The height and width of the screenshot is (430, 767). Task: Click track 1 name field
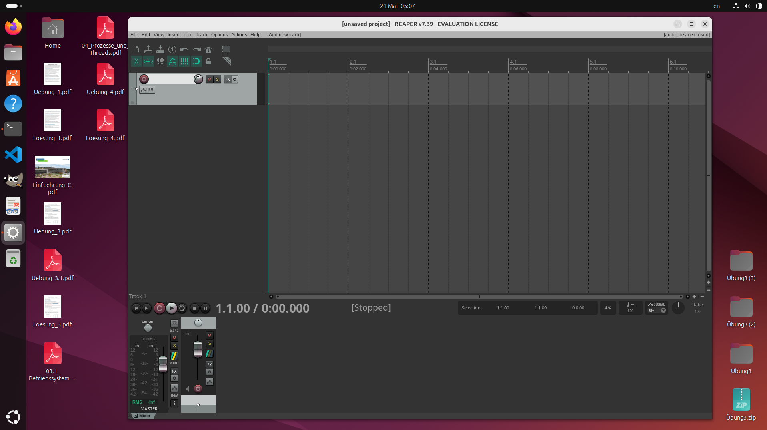[171, 79]
